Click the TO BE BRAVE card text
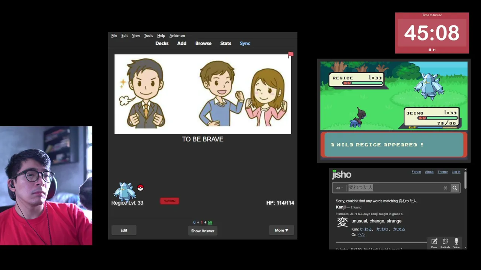This screenshot has height=270, width=481. [203, 139]
